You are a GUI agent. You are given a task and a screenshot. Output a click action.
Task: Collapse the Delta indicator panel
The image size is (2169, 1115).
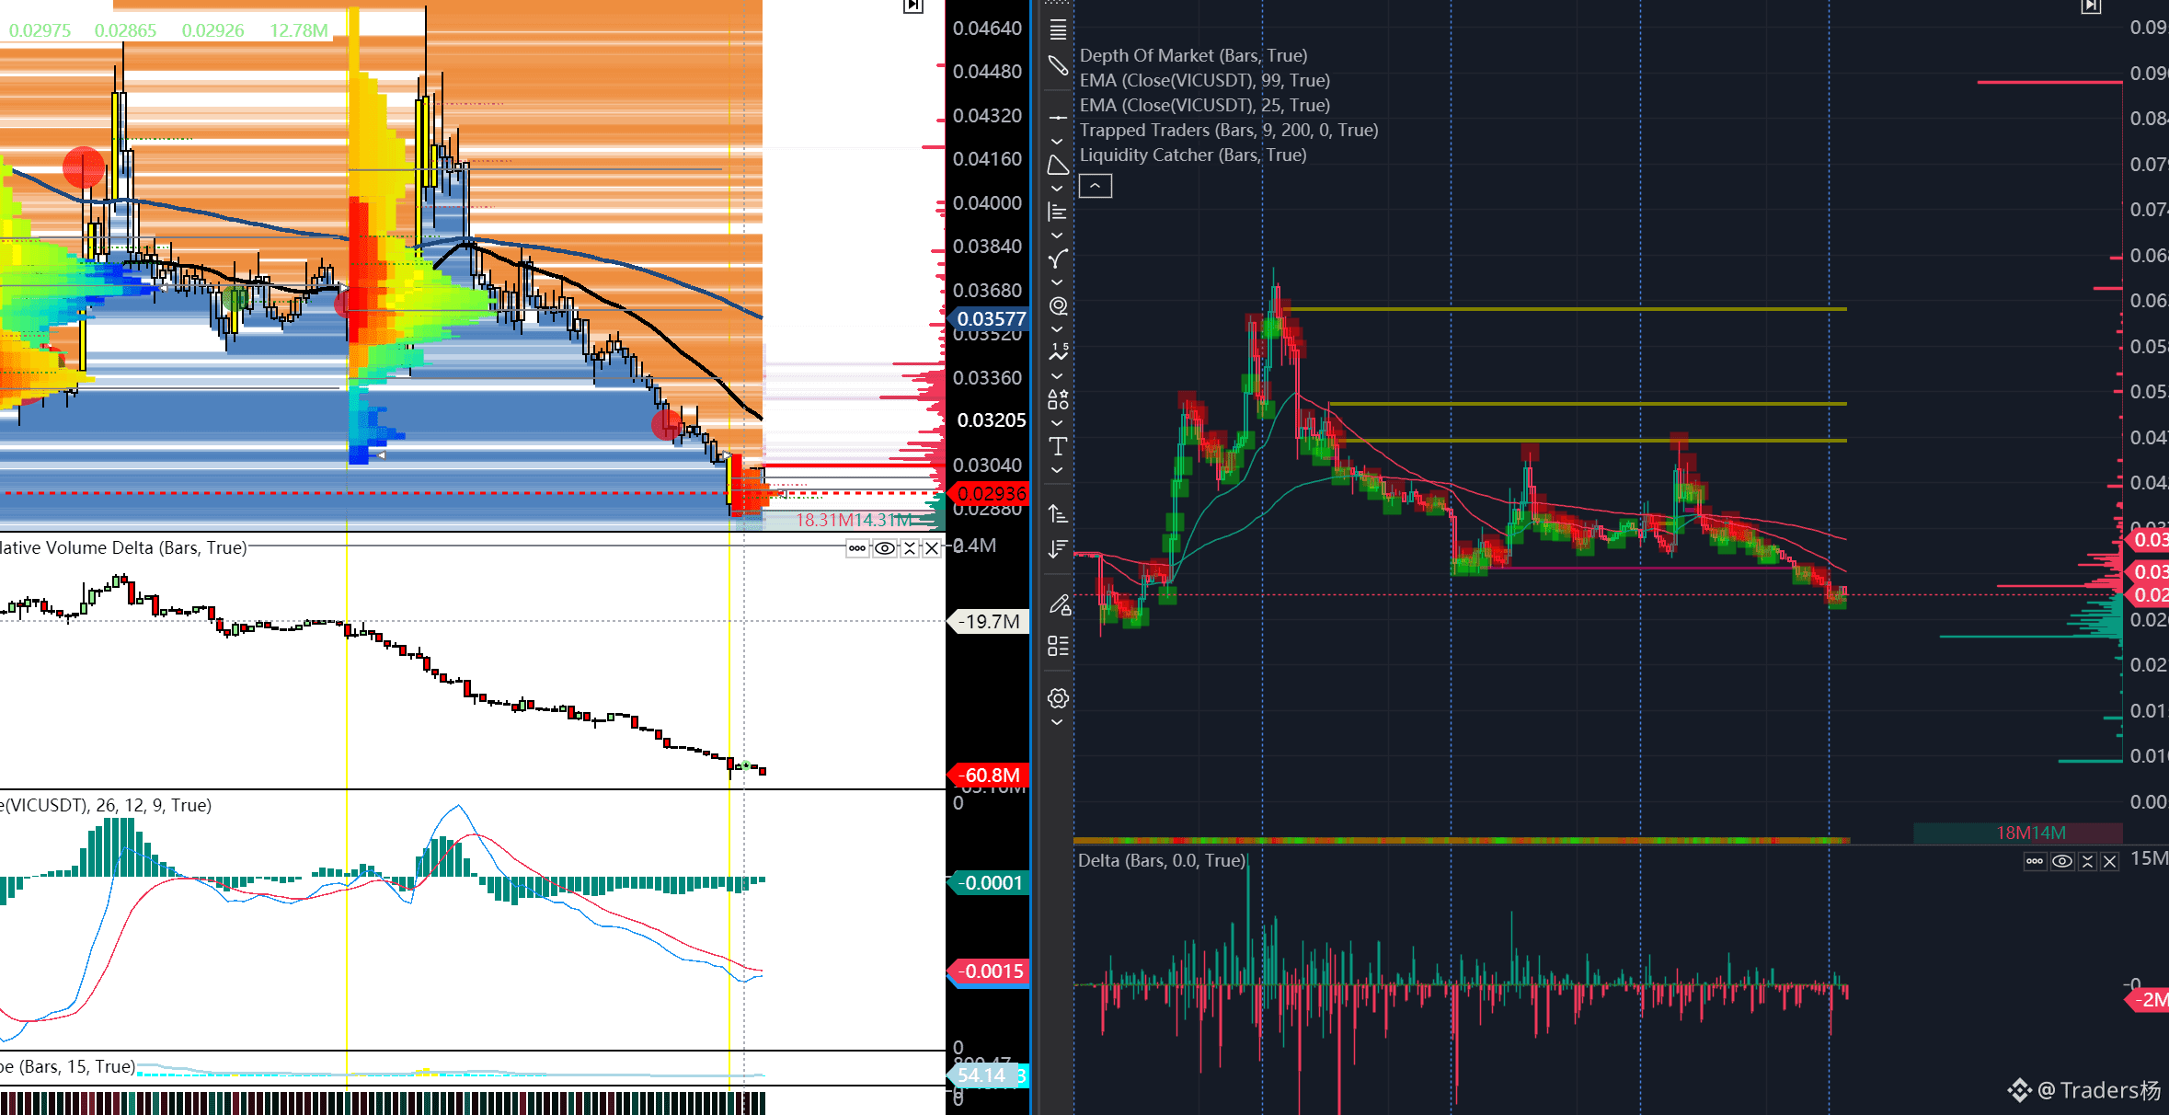(x=2087, y=861)
